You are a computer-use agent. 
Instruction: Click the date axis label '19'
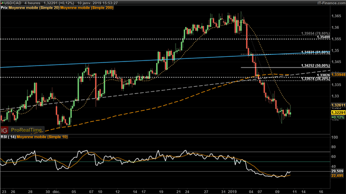coord(161,191)
